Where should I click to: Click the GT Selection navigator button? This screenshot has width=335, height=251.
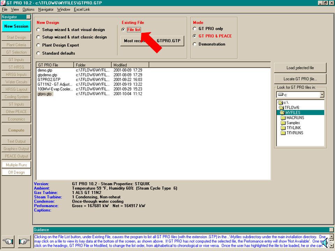click(16, 52)
